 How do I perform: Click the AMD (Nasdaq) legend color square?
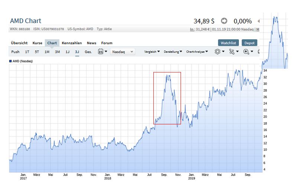pos(10,61)
